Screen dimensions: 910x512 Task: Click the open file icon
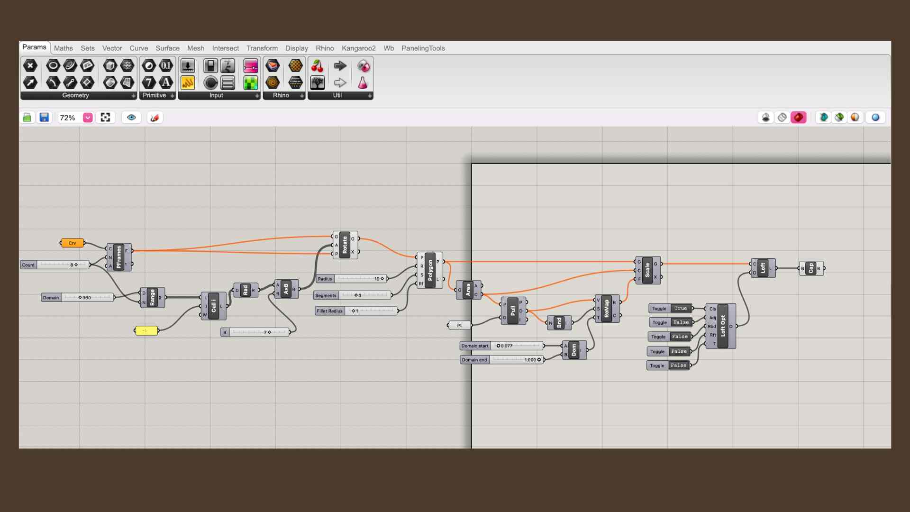pos(27,118)
